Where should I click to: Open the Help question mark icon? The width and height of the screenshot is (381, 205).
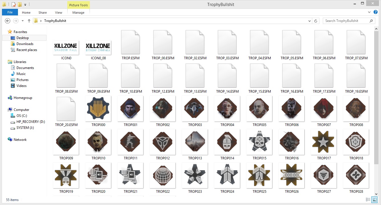click(376, 12)
